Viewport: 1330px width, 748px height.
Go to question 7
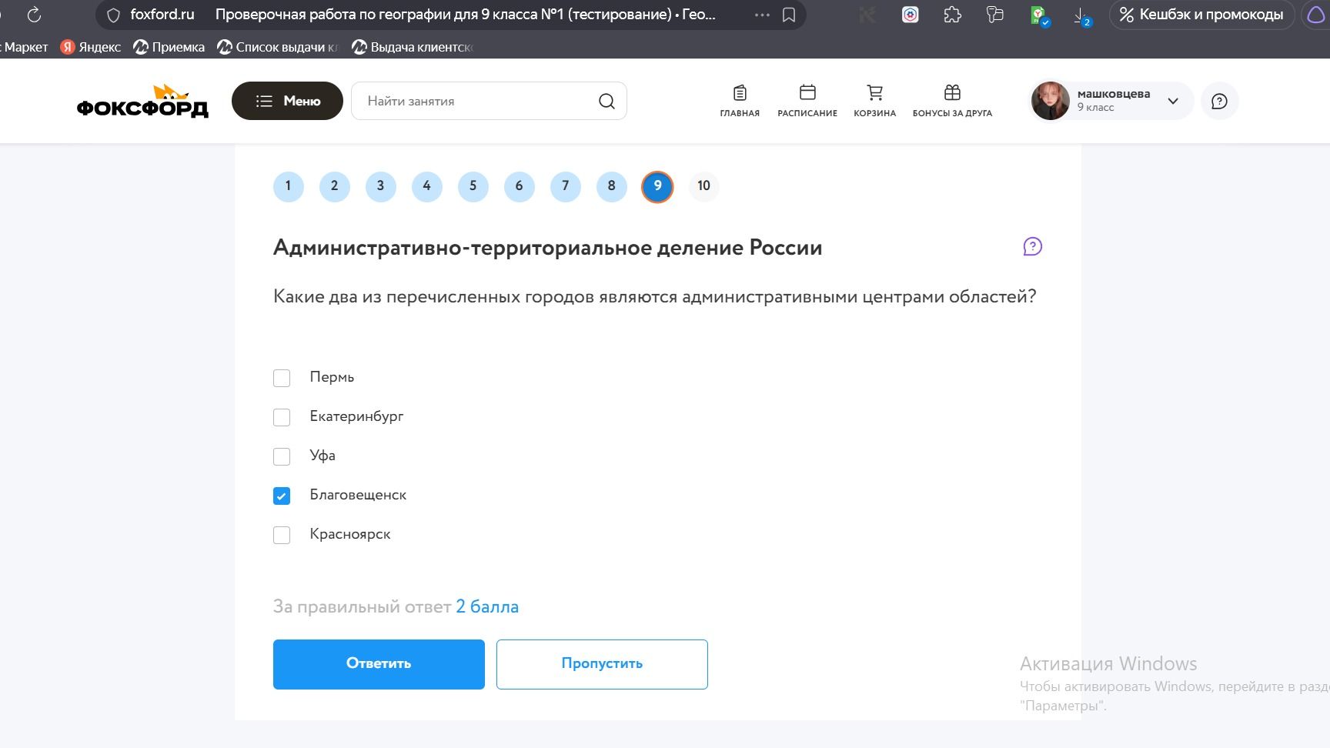click(565, 186)
